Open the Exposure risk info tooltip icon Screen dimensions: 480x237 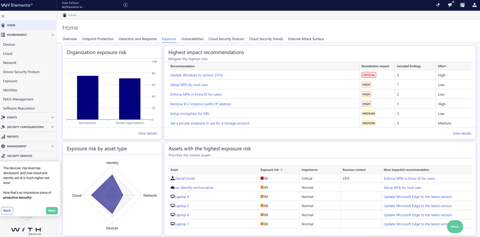coord(281,170)
